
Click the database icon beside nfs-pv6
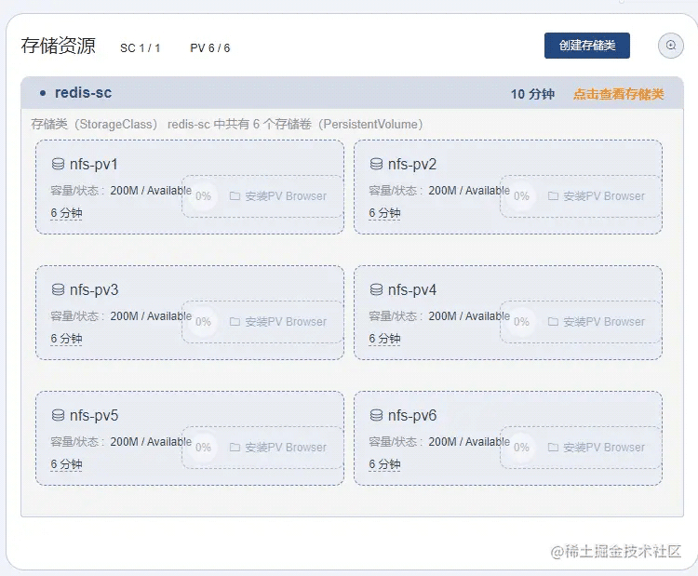pos(376,416)
